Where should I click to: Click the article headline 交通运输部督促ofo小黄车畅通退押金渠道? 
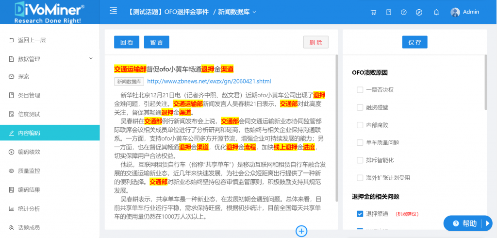(174, 69)
